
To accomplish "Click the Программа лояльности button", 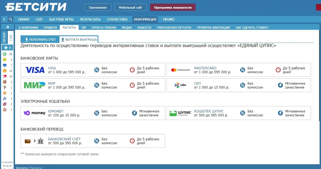I will tap(173, 8).
